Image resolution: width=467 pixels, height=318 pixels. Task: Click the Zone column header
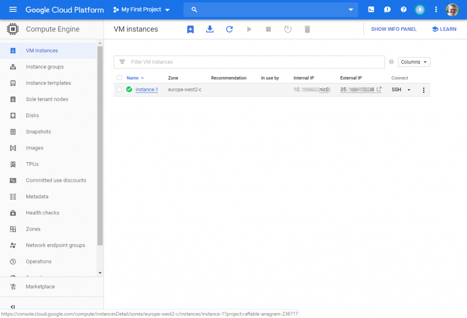click(x=173, y=78)
